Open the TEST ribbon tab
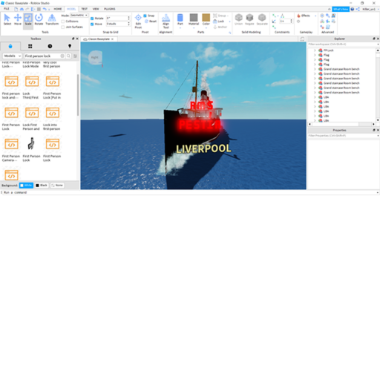 85,9
